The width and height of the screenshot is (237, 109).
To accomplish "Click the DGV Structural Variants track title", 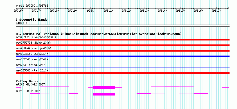I will click(99, 34).
